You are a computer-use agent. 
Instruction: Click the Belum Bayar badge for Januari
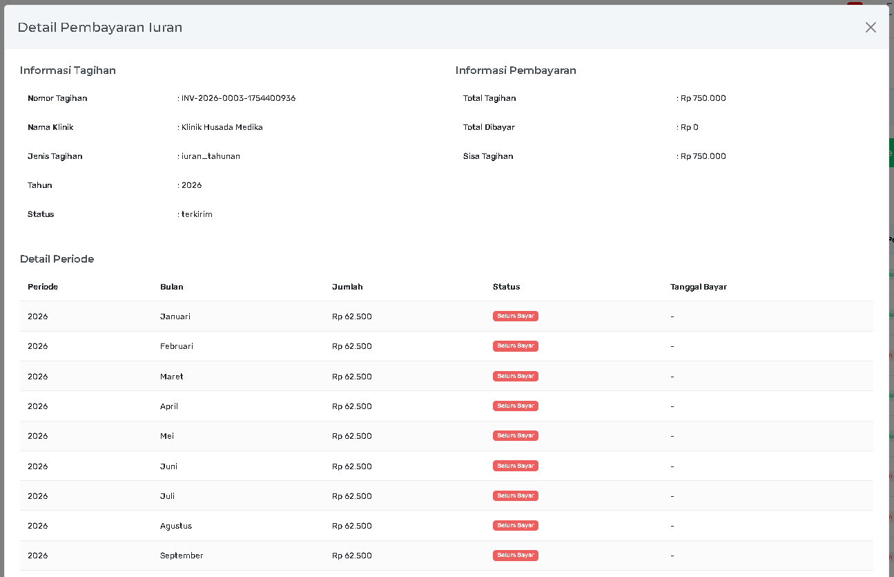[515, 316]
